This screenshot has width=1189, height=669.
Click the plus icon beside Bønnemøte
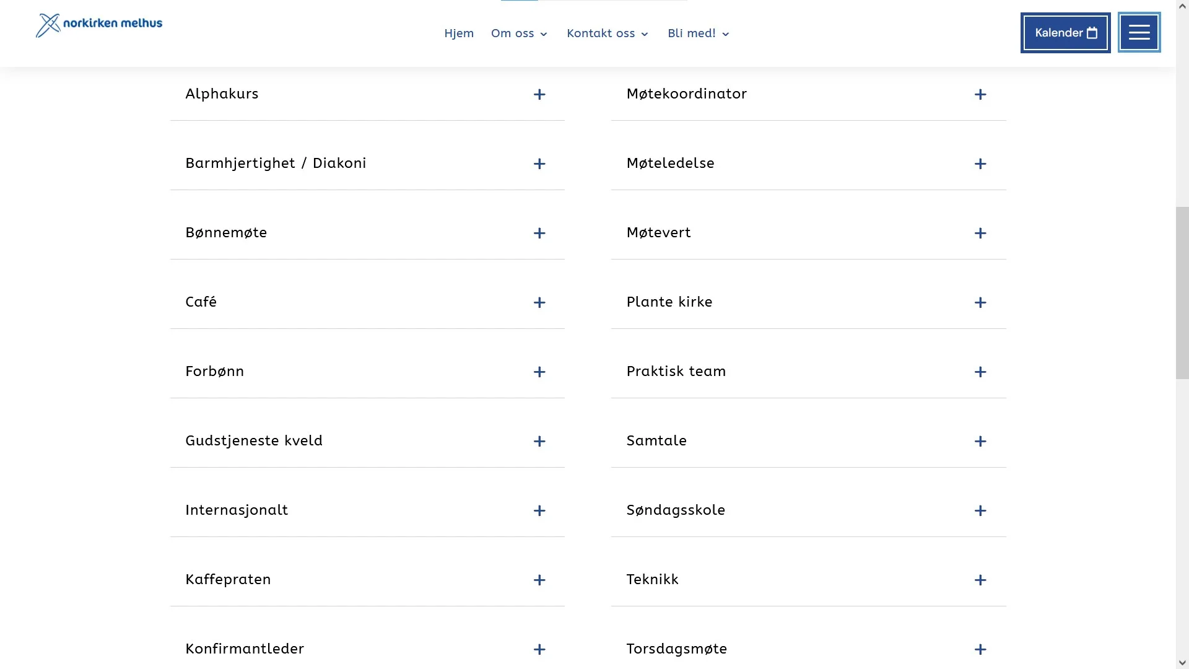pyautogui.click(x=539, y=233)
